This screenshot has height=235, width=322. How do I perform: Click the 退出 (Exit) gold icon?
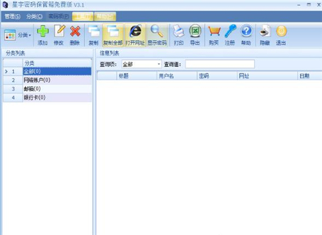tap(281, 32)
